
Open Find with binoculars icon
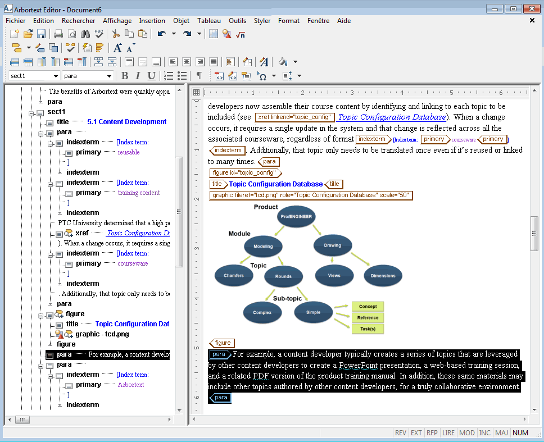click(x=85, y=34)
